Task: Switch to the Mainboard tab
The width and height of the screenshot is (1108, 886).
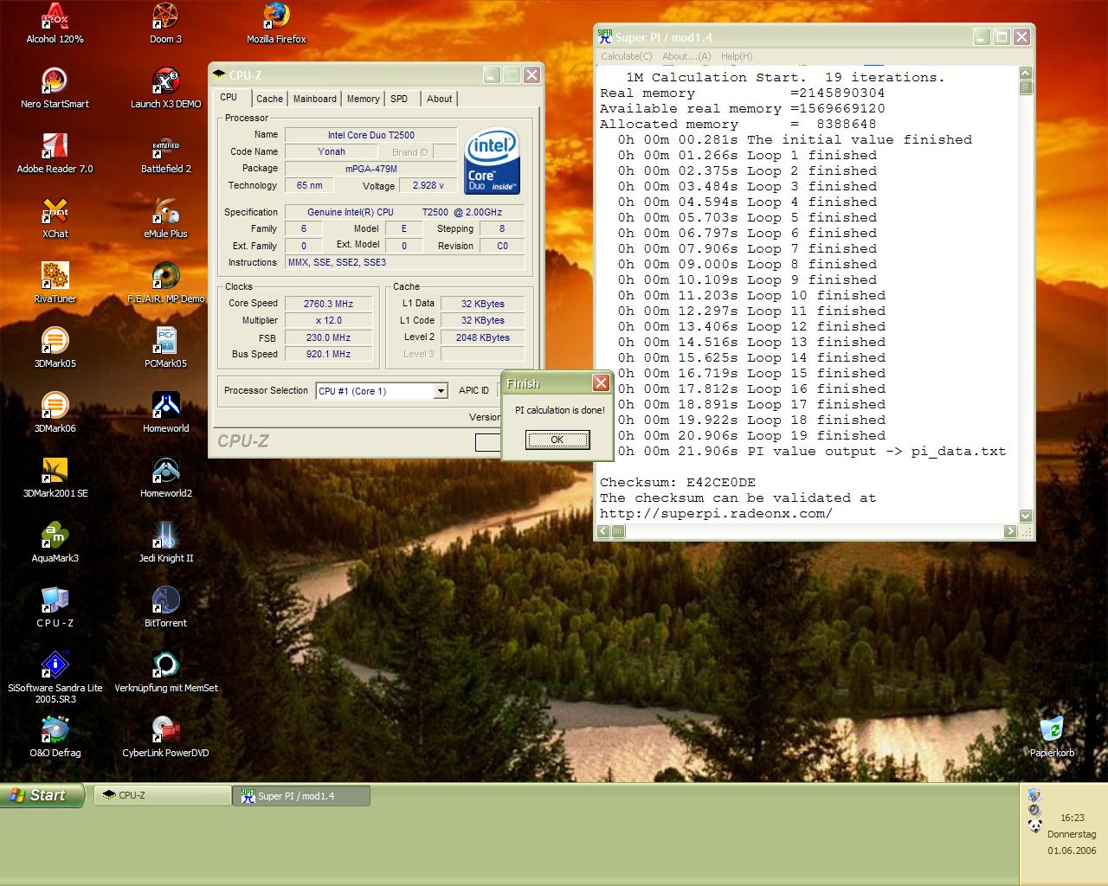Action: pos(314,99)
